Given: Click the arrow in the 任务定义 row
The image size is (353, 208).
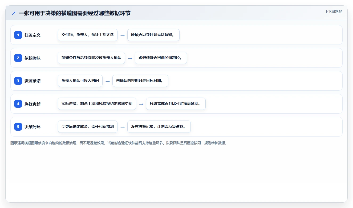Looking at the screenshot, I should pyautogui.click(x=123, y=35).
